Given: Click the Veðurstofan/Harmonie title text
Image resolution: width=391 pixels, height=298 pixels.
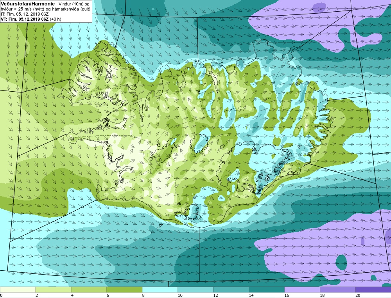Looking at the screenshot, I should 27,4.
